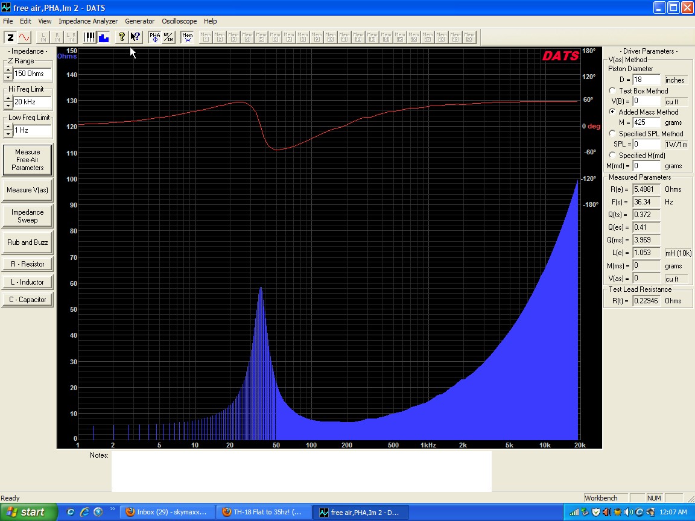Screen dimensions: 695x521
Task: Click the Mem W workbench memory icon
Action: [188, 37]
